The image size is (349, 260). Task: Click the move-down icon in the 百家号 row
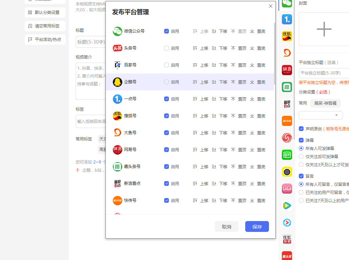[214, 65]
